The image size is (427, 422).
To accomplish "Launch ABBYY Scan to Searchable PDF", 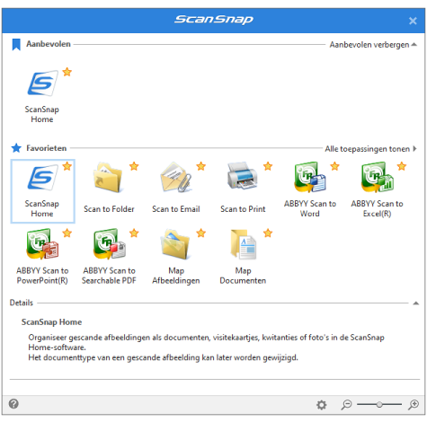I will point(109,257).
